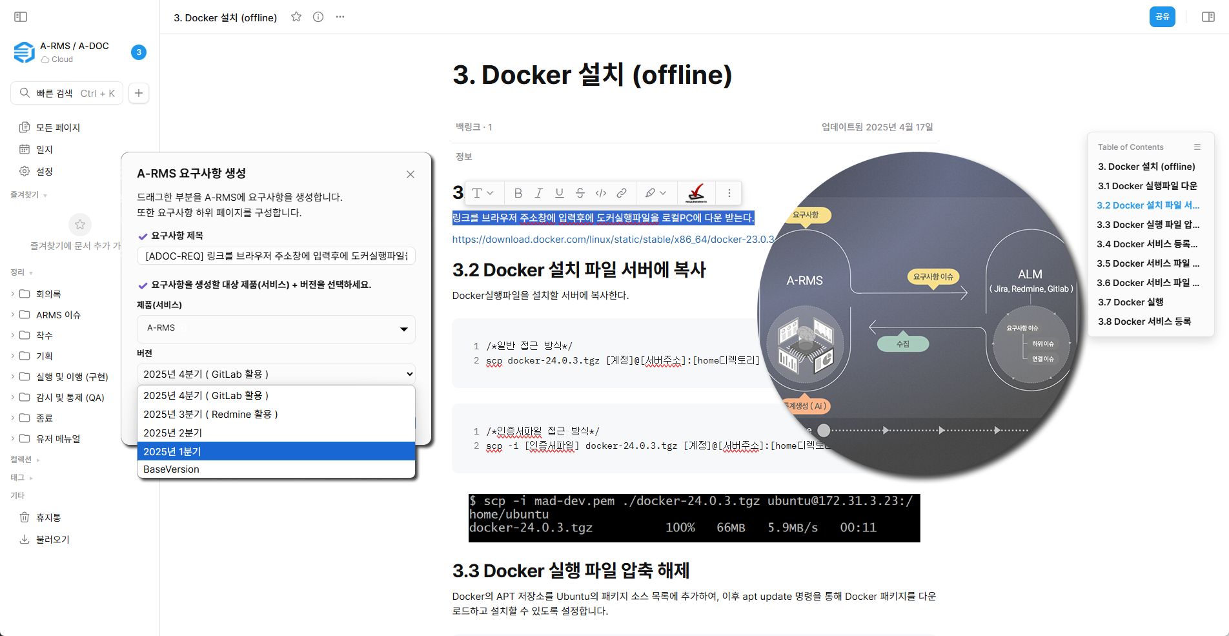Viewport: 1229px width, 636px height.
Task: Apply strikethrough to selected text
Action: pyautogui.click(x=580, y=193)
